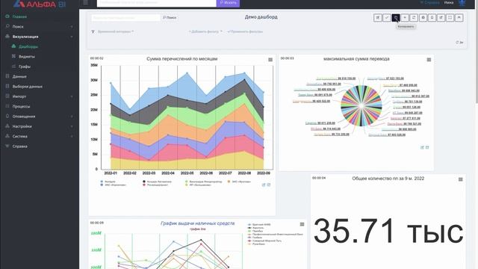Expand the Импорт sidebar section

pos(40,96)
